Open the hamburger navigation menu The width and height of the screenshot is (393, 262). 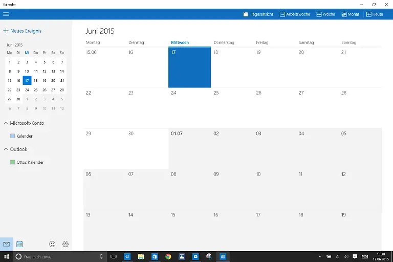[6, 14]
